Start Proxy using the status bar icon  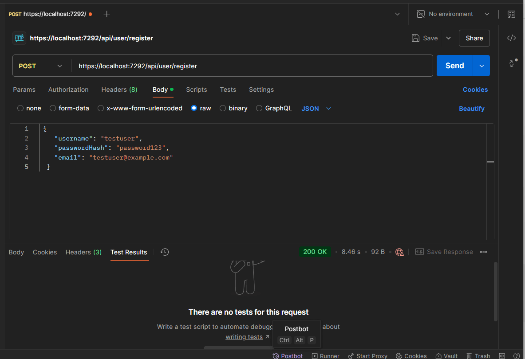coord(367,355)
